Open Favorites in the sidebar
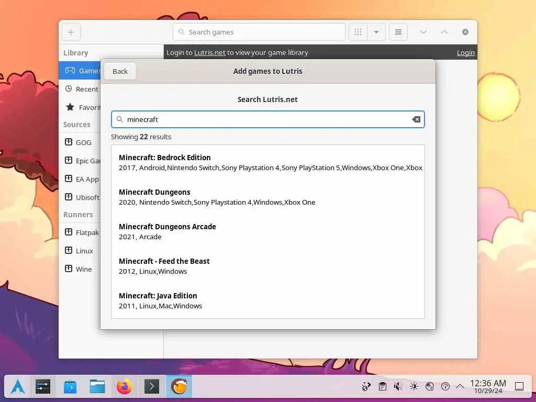 coord(80,107)
